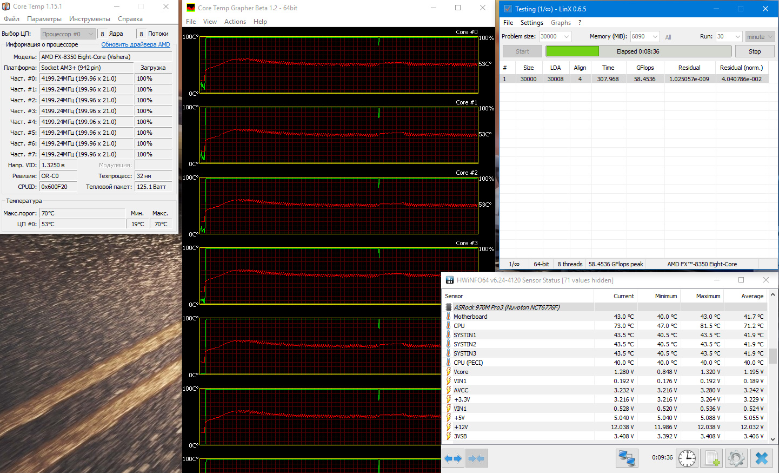779x473 pixels.
Task: Open the File menu in Core Temp Grapher
Action: coord(191,22)
